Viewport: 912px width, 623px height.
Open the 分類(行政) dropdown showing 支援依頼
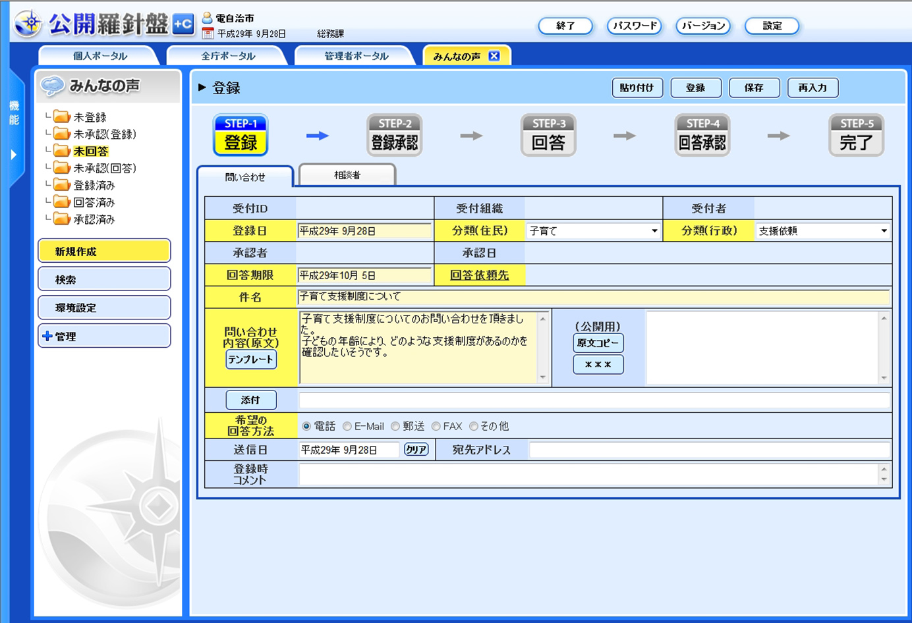822,230
